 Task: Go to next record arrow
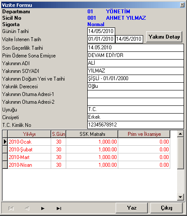43,208
